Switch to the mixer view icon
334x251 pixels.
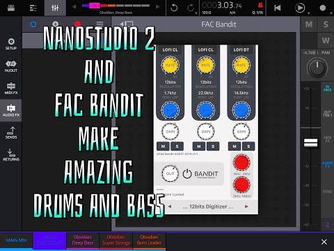[55, 8]
